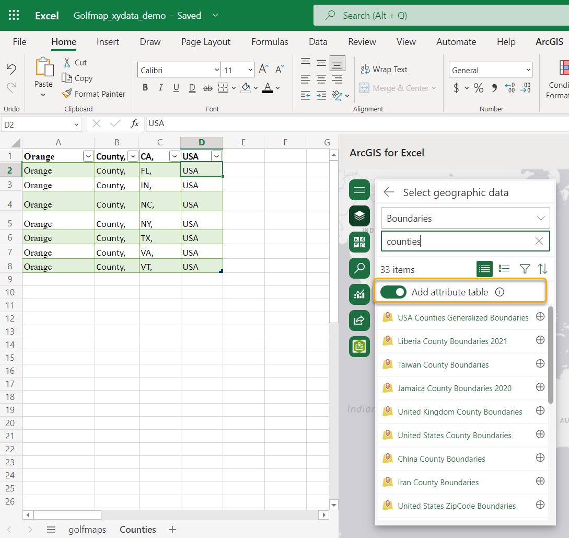Screen dimensions: 569x538
Task: Clear the counties search box text
Action: [539, 241]
